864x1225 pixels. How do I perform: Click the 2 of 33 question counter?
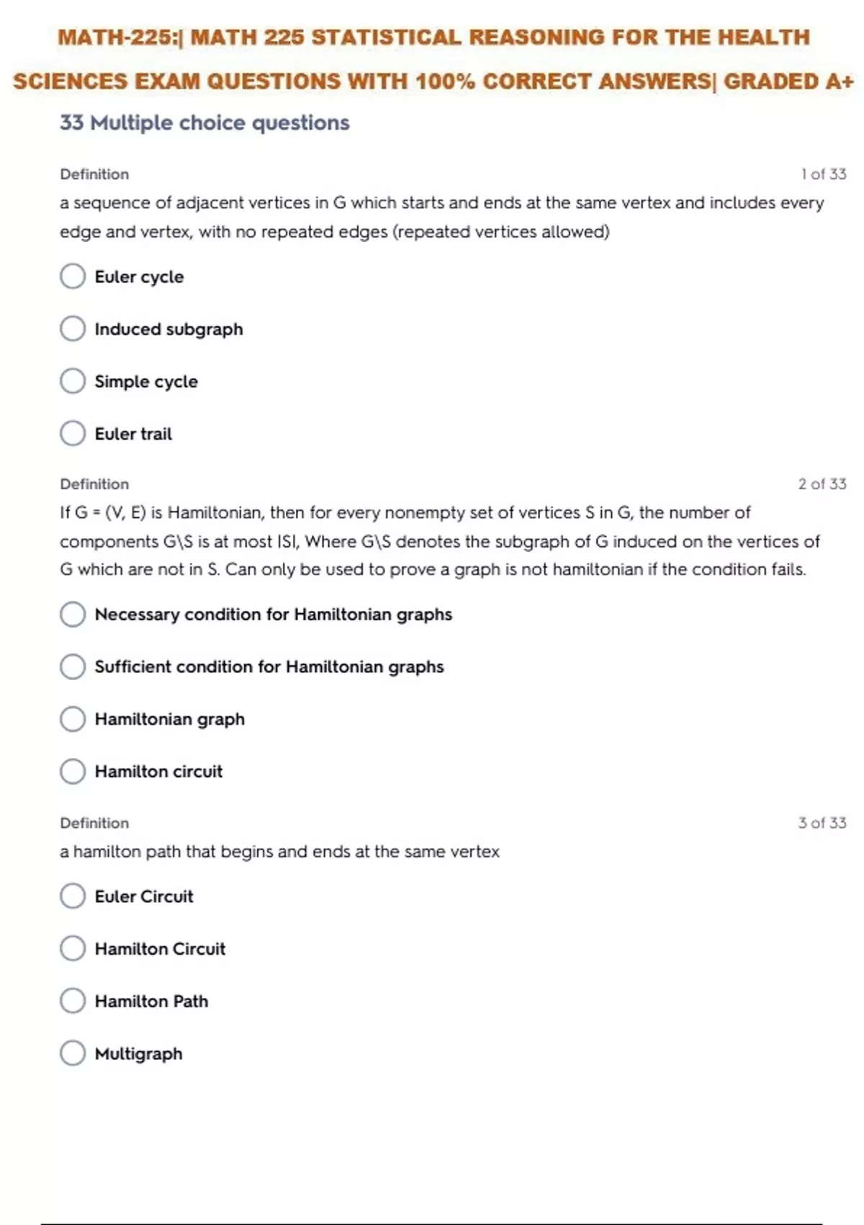pyautogui.click(x=822, y=484)
